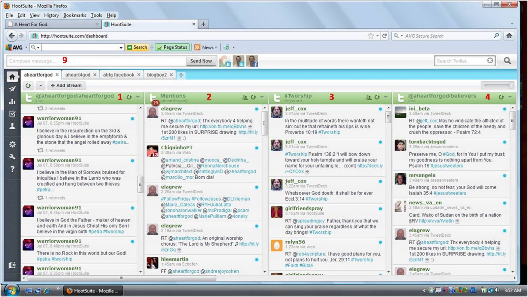The image size is (528, 297).
Task: Open the Analytics bar chart icon
Action: (12, 101)
